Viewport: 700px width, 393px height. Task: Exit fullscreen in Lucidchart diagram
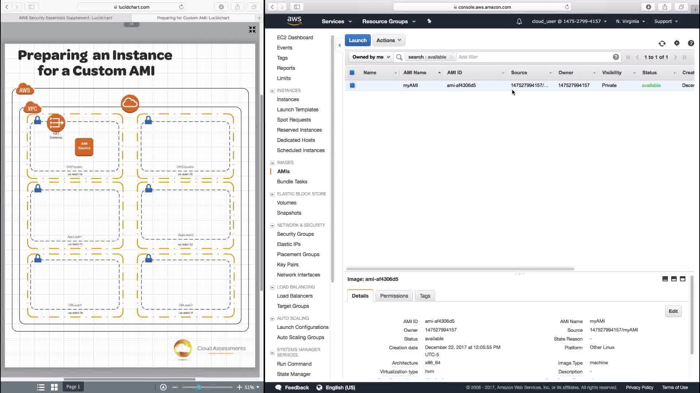(252, 29)
